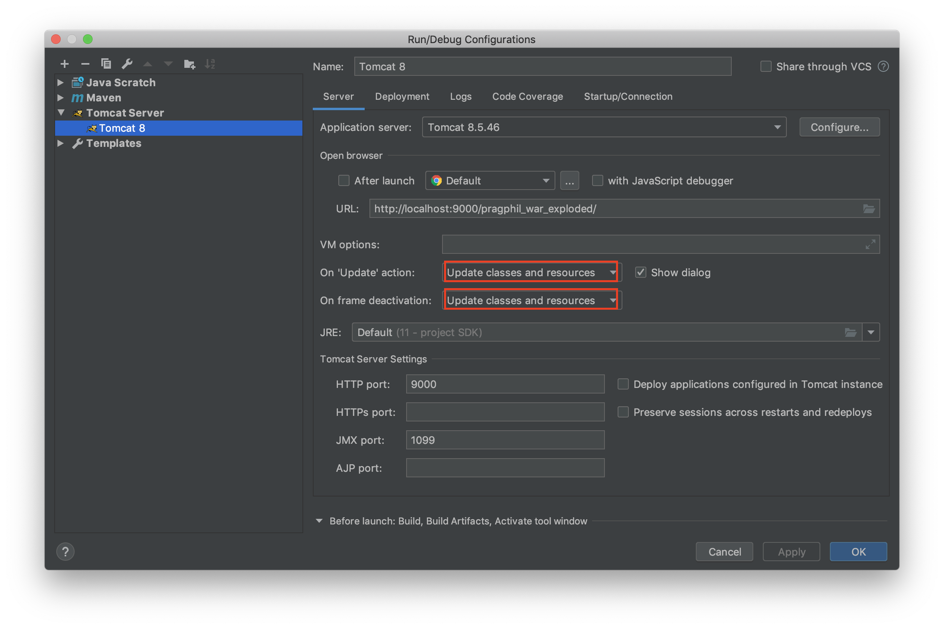Click into the HTTP port field
Screen dimensions: 944x629
504,384
